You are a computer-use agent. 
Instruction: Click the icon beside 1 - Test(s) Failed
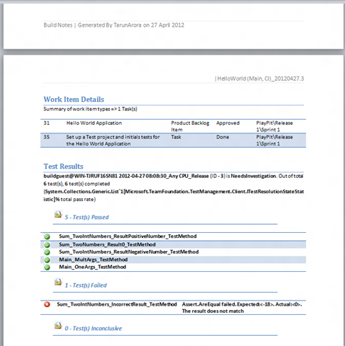[58, 283]
